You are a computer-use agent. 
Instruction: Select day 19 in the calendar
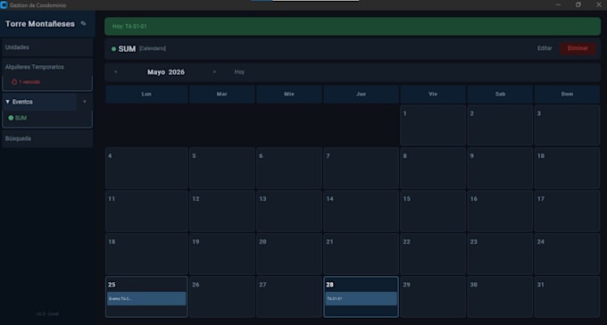point(221,254)
